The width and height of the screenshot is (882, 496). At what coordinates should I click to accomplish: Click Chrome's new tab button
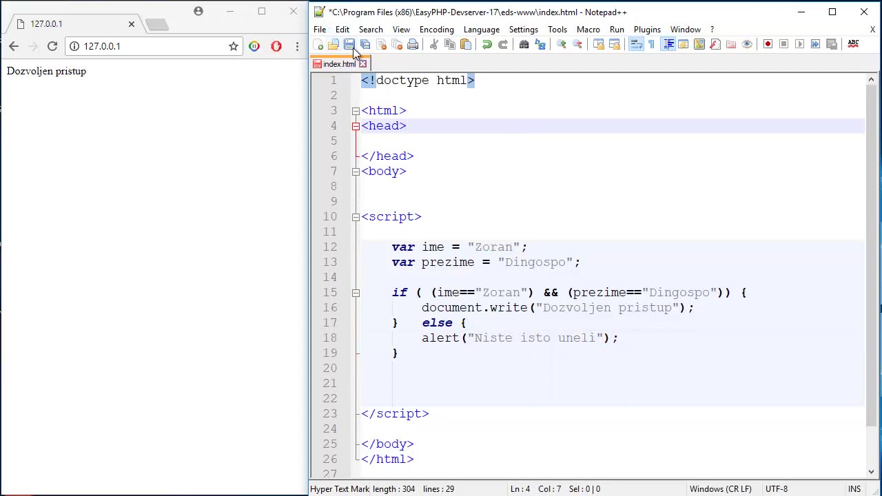click(157, 25)
